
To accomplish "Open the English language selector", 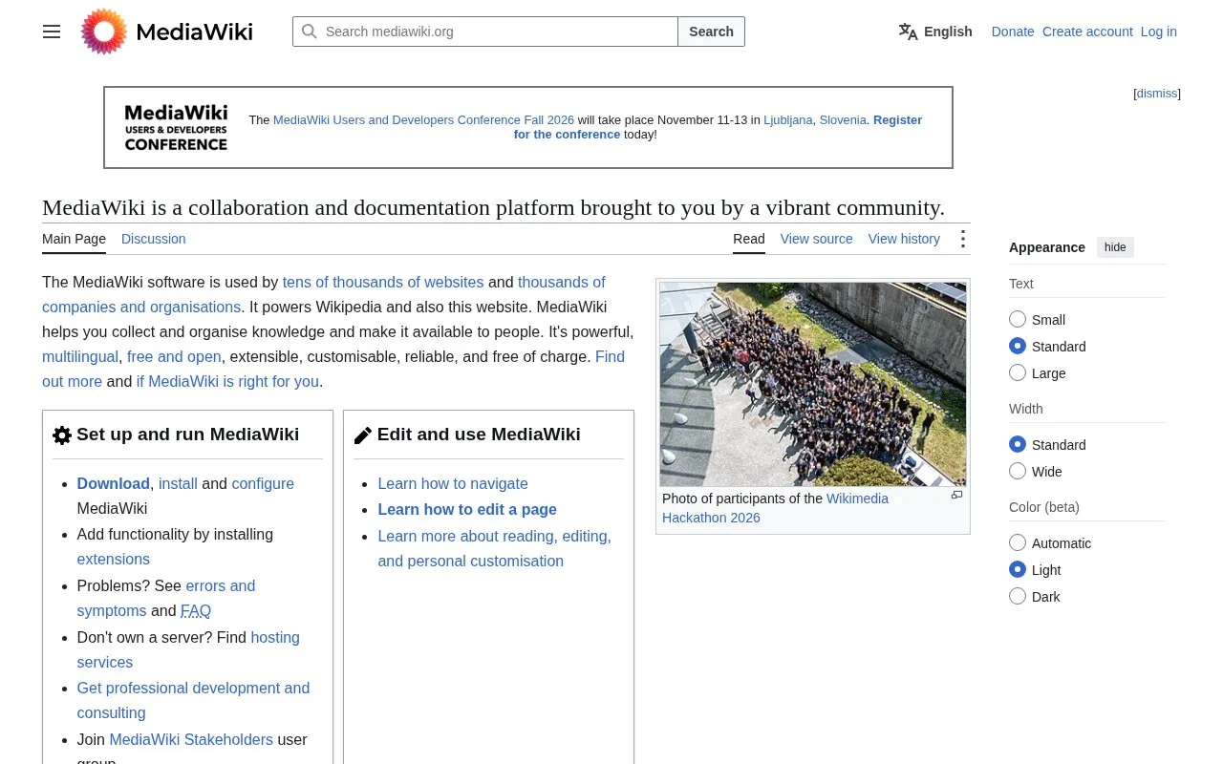I will coord(935,32).
